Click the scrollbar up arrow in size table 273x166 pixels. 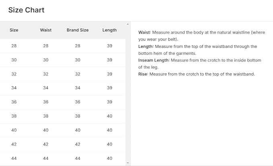coord(128,24)
